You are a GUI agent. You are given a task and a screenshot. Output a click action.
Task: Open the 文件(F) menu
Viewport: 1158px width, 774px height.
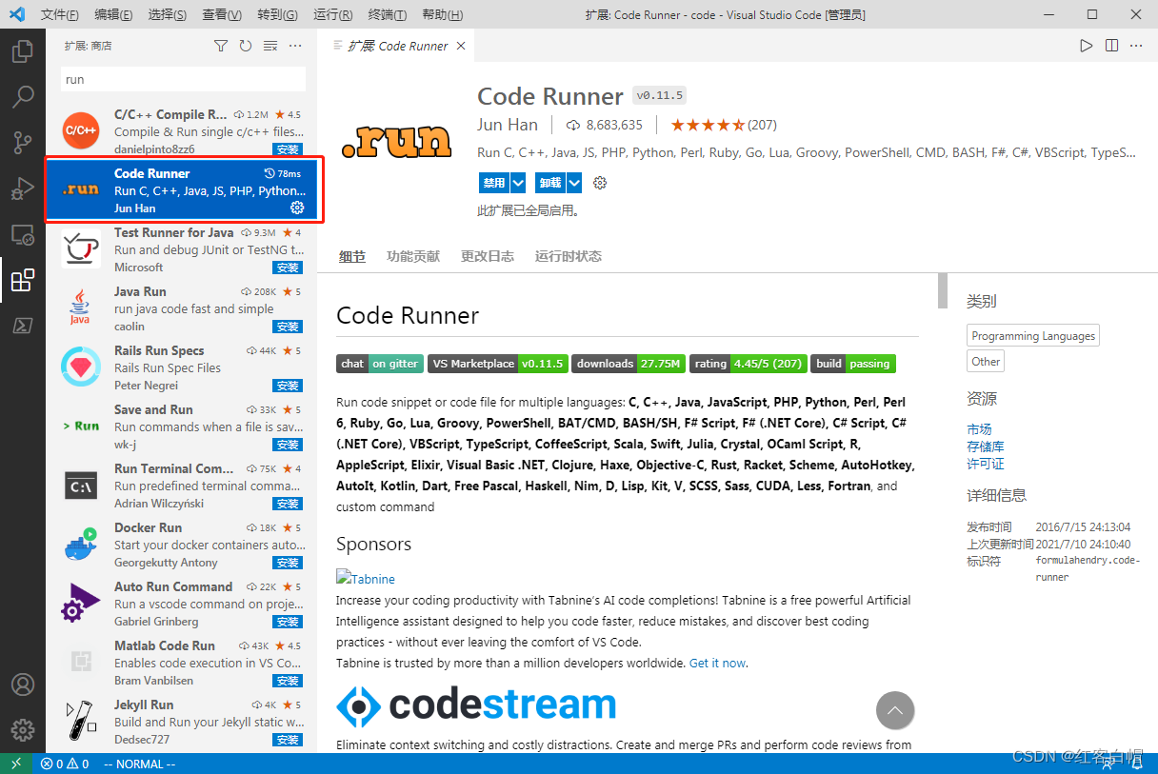[x=60, y=15]
